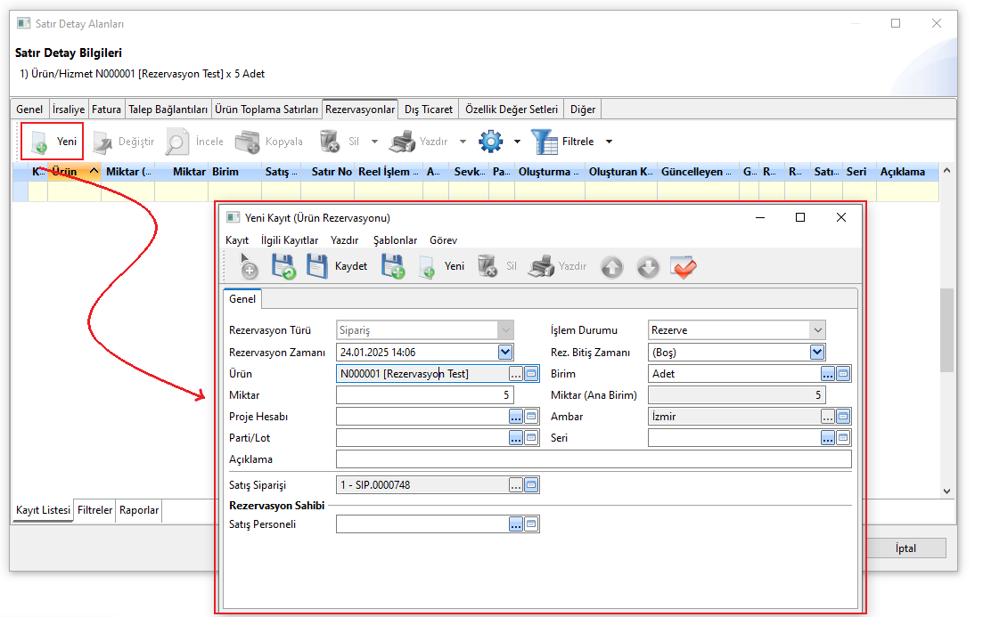Click the Kaydet save icon in dialog
Viewport: 983px width, 617px height.
[x=317, y=266]
